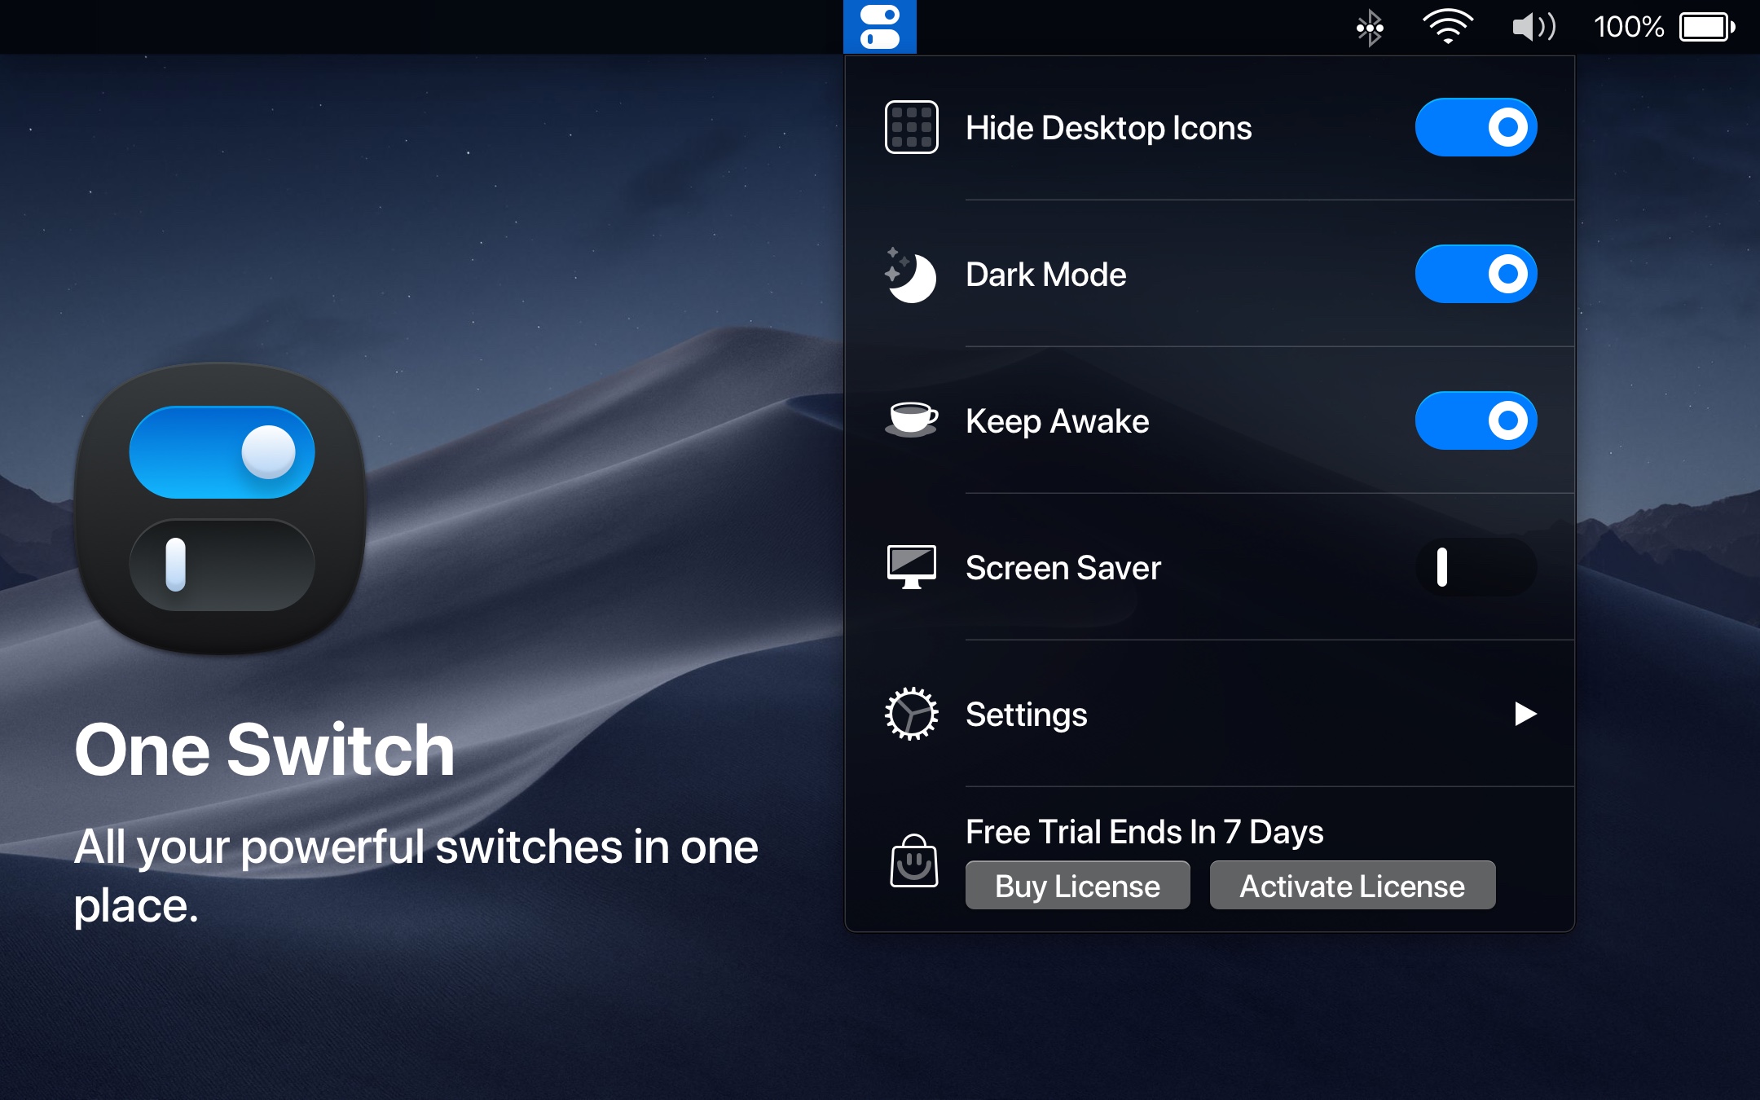The width and height of the screenshot is (1760, 1100).
Task: Expand the Settings submenu arrow
Action: [1525, 715]
